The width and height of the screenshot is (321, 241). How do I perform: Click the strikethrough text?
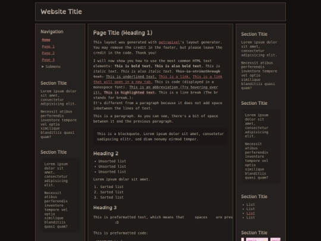coord(156,74)
